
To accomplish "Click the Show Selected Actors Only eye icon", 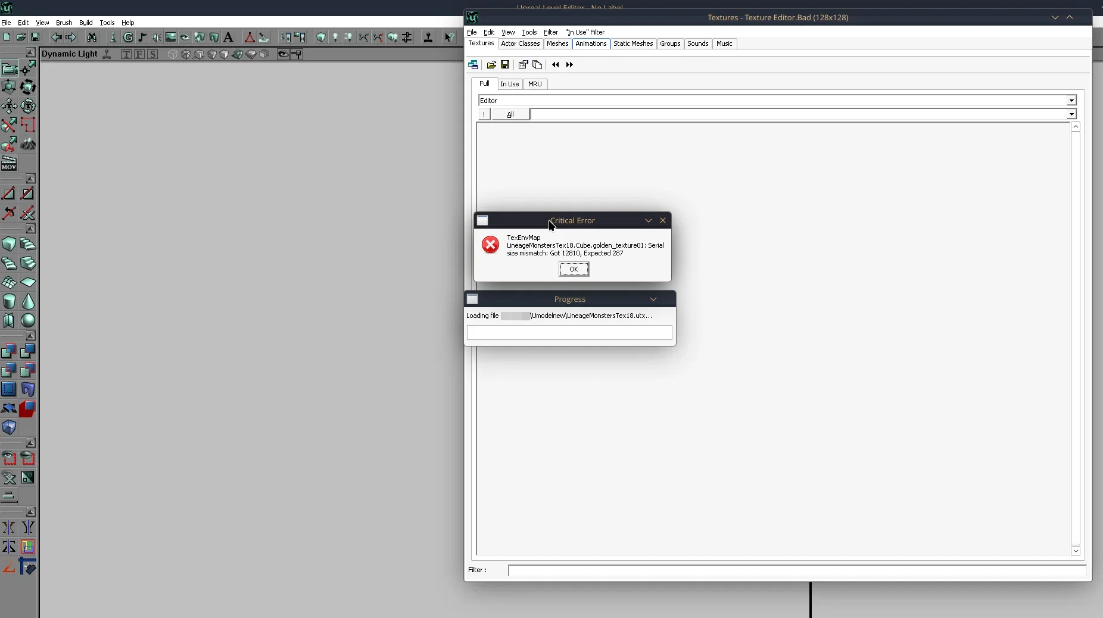I will pos(9,458).
